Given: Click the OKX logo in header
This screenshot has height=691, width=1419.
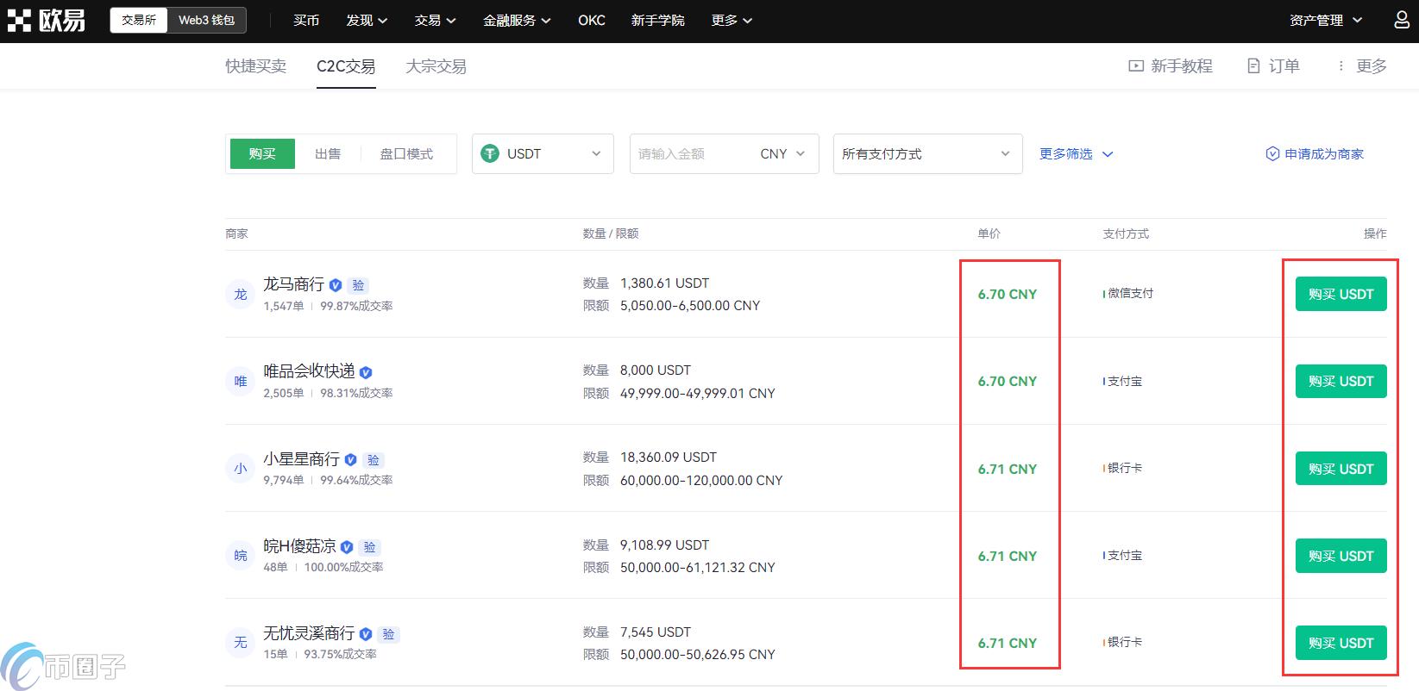Looking at the screenshot, I should pyautogui.click(x=47, y=20).
